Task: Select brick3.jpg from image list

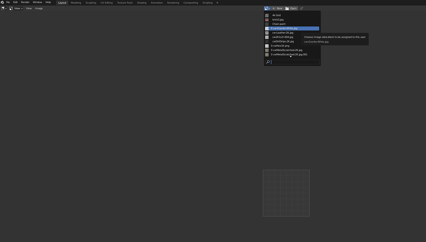Action: (x=292, y=20)
